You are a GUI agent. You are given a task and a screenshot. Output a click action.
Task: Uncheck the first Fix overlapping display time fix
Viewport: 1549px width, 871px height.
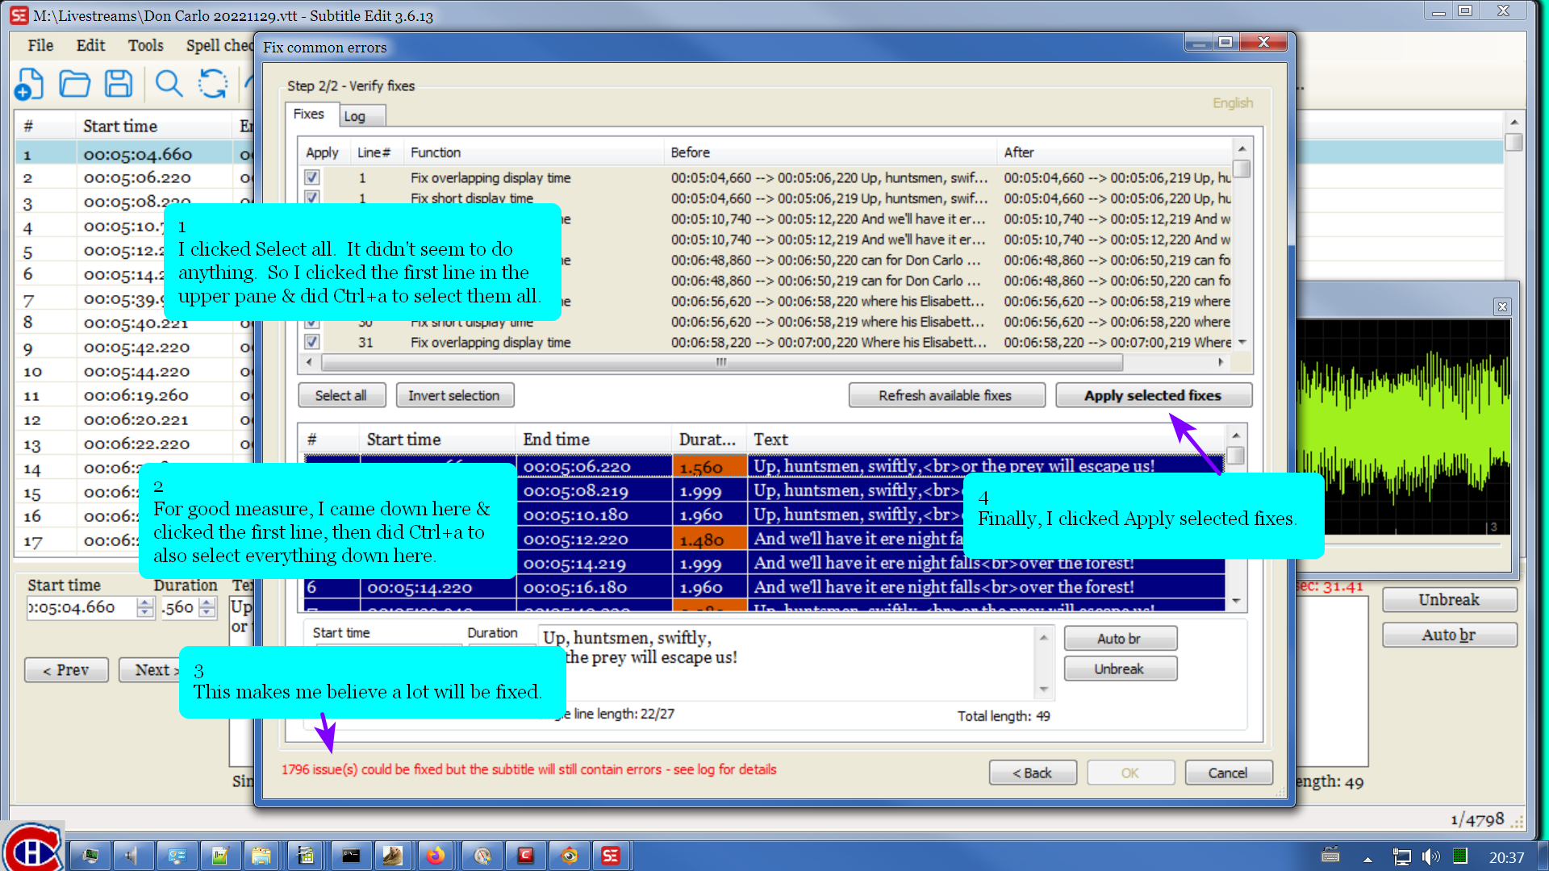click(x=311, y=177)
